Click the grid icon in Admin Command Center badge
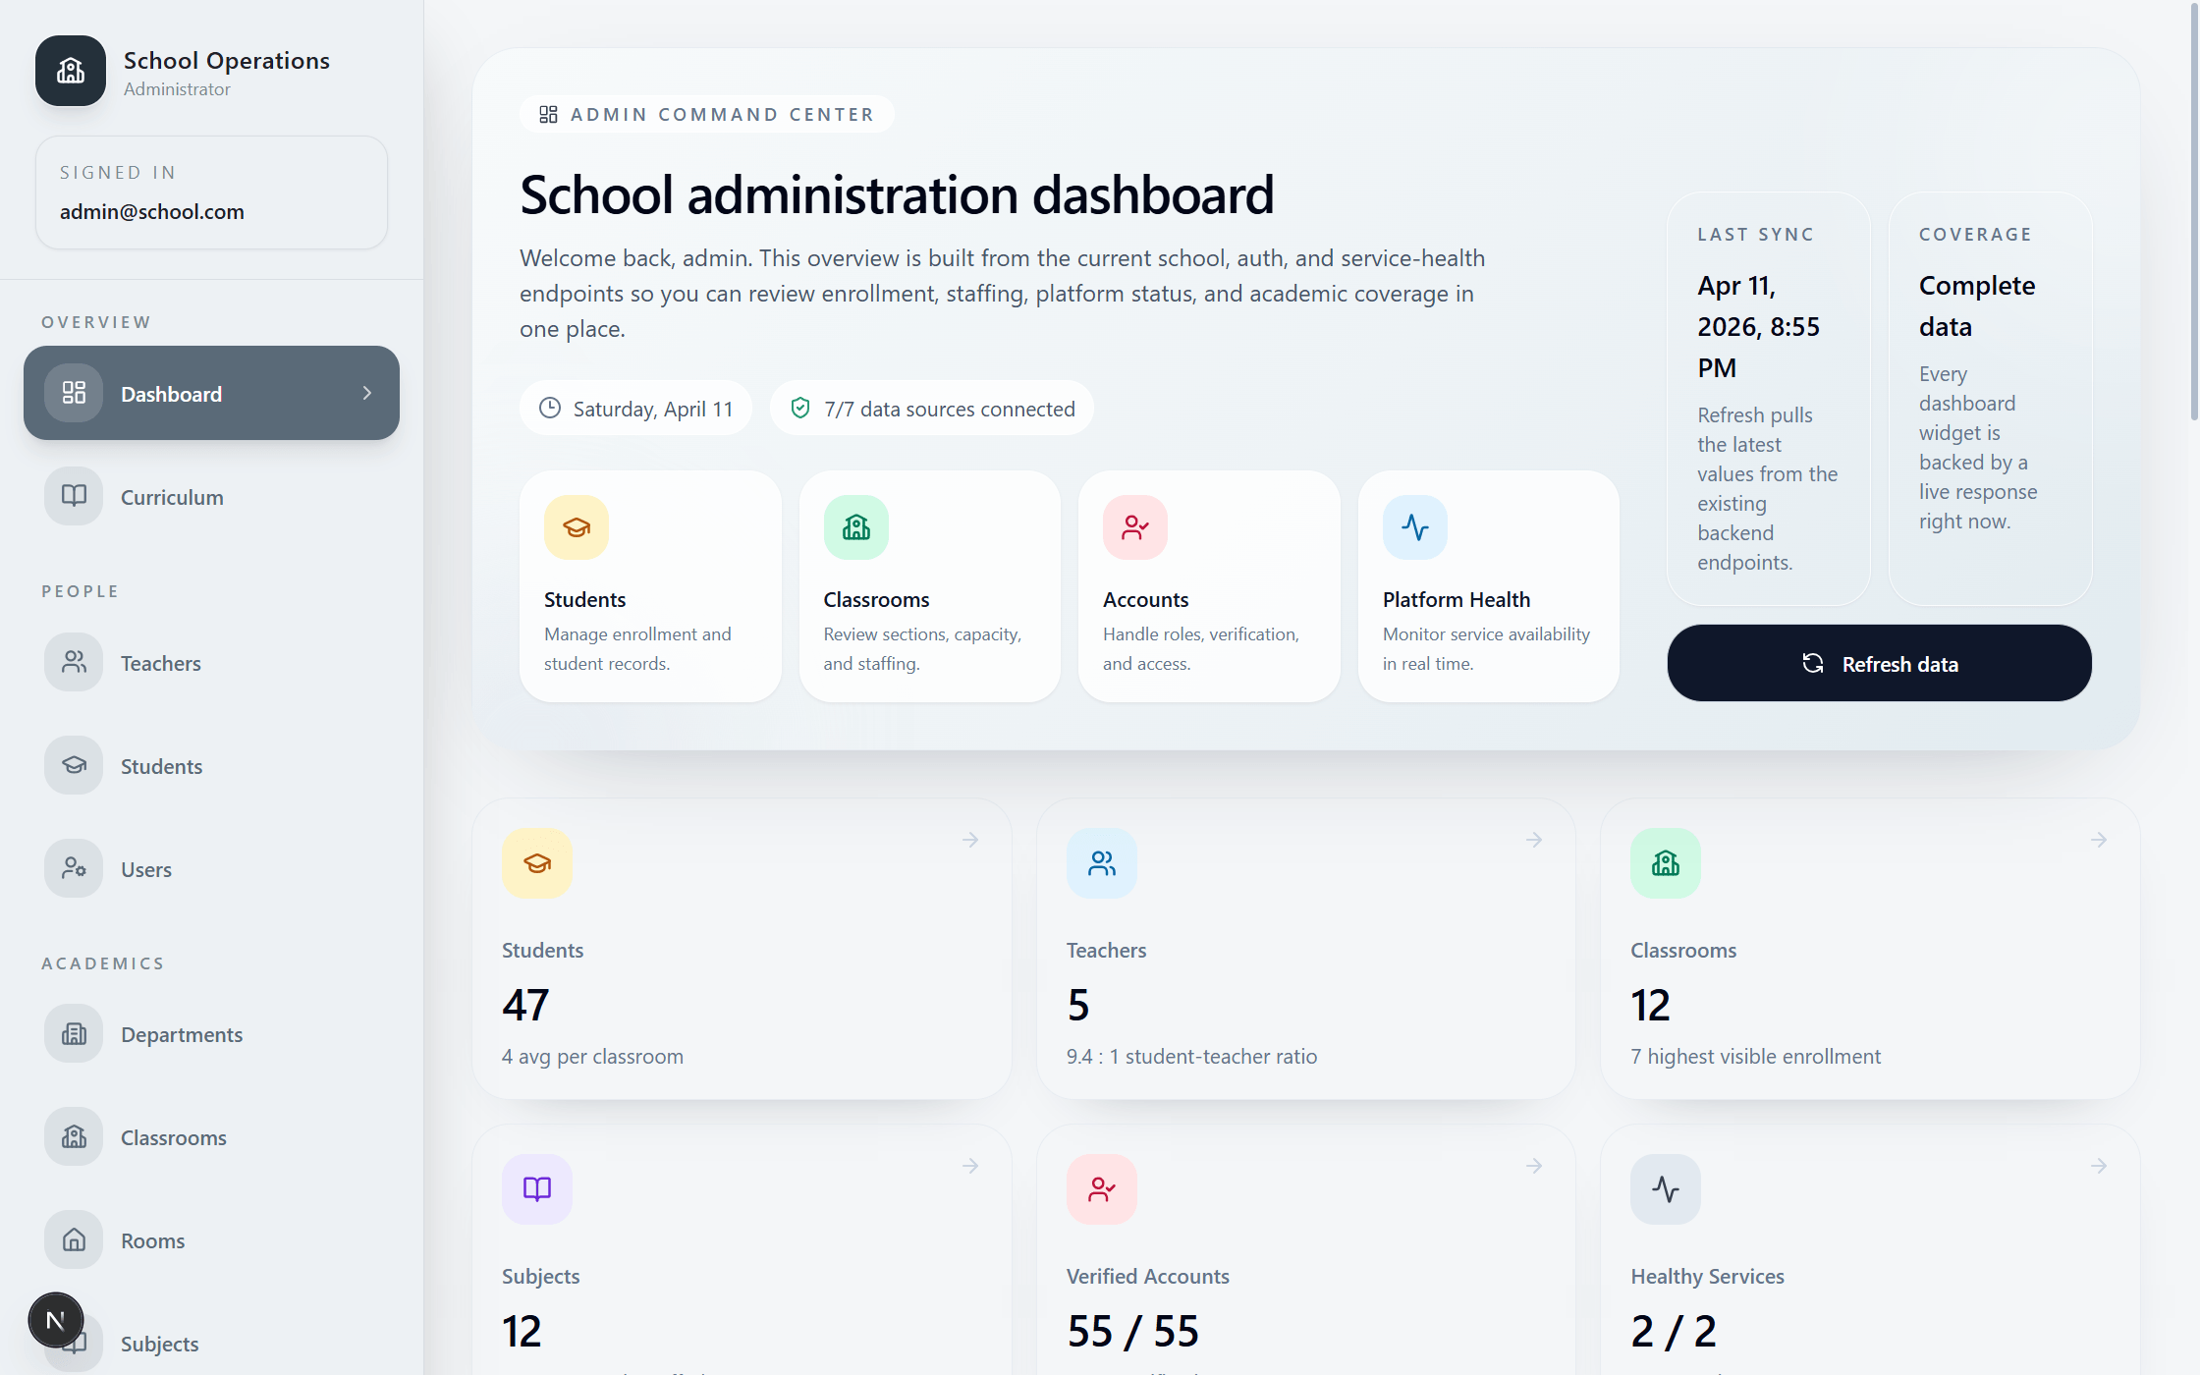 [x=548, y=114]
